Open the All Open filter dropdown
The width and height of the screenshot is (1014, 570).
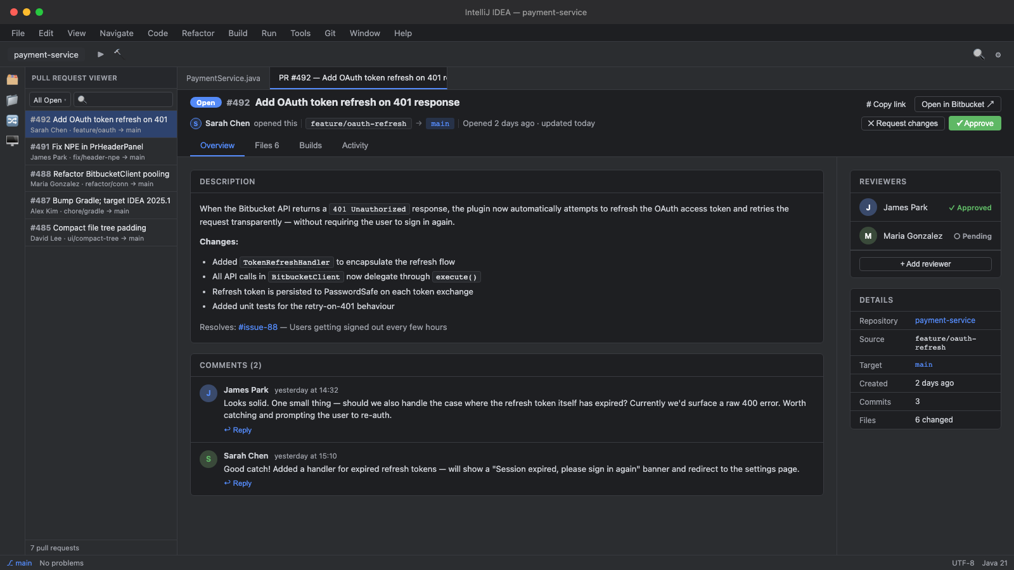click(50, 100)
